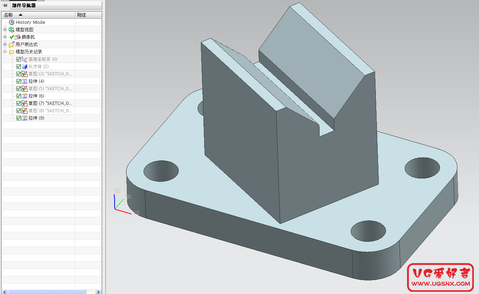Collapse the 模型历史记录 node
Screen dimensions: 479x294
tap(5, 52)
